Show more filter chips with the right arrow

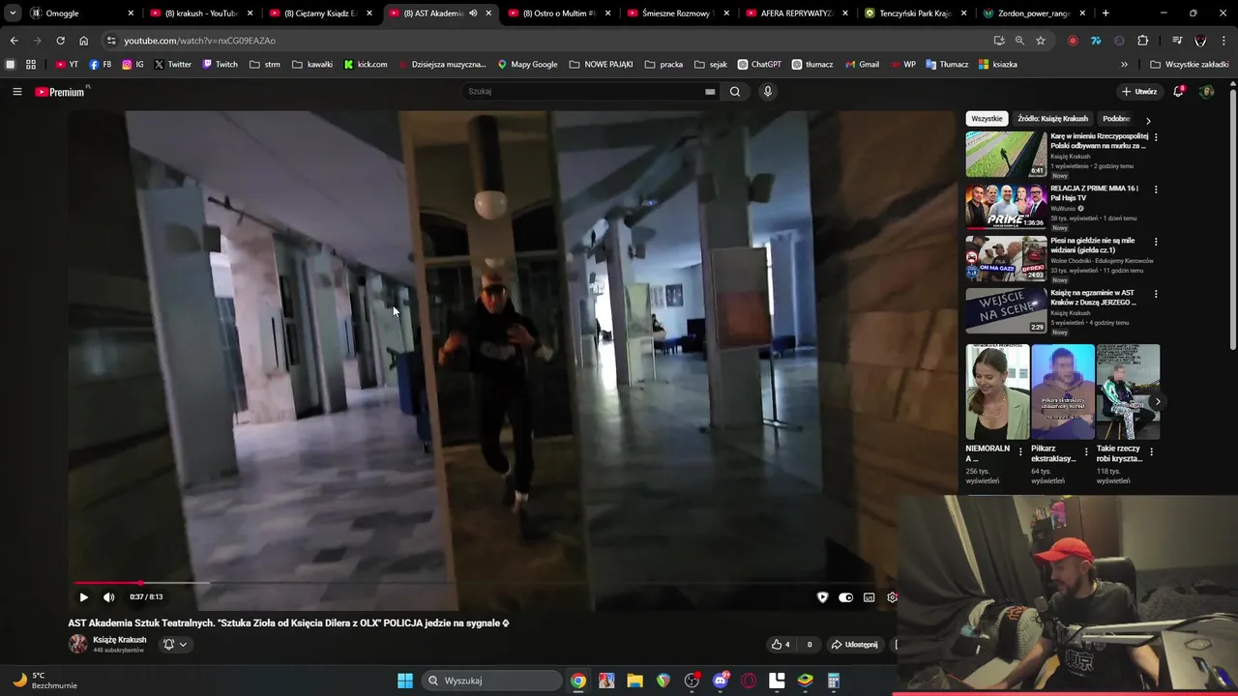point(1148,120)
